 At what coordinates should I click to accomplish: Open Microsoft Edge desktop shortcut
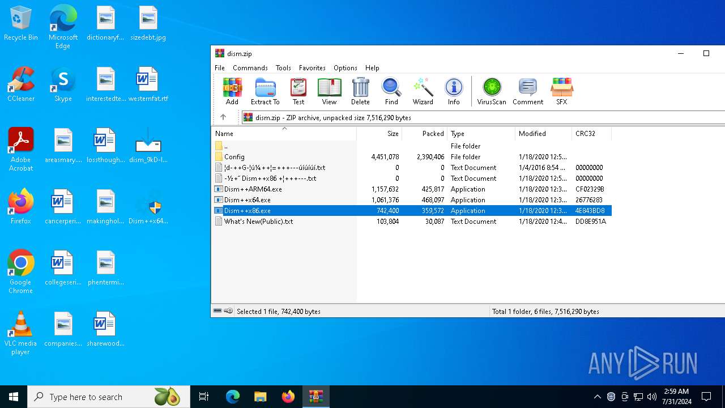(x=63, y=27)
